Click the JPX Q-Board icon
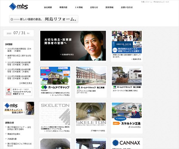Viewport: 179px width, 149px height. point(9,91)
